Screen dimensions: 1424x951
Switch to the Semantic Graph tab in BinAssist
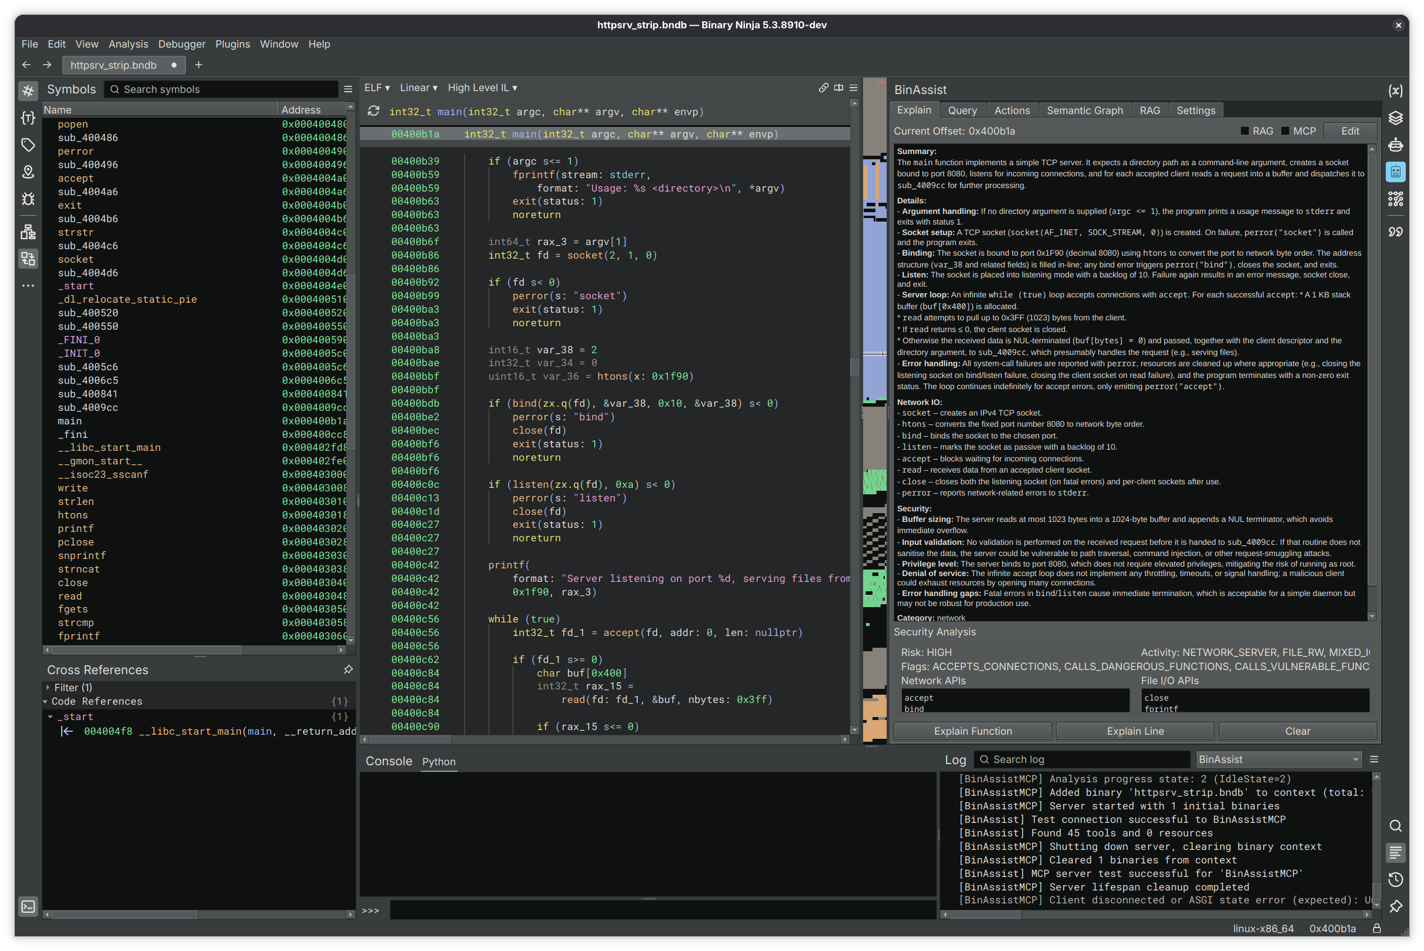[1085, 110]
